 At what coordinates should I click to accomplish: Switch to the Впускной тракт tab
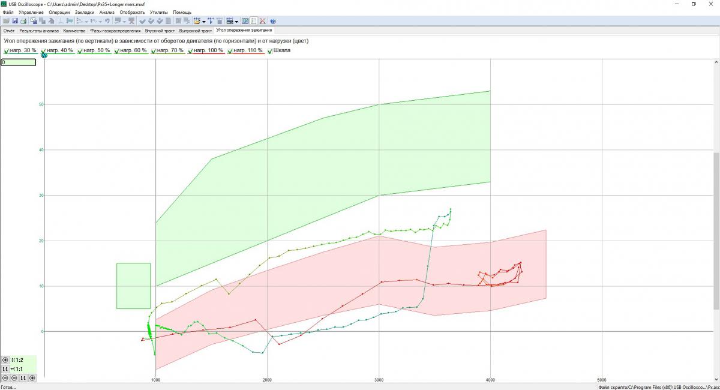160,30
